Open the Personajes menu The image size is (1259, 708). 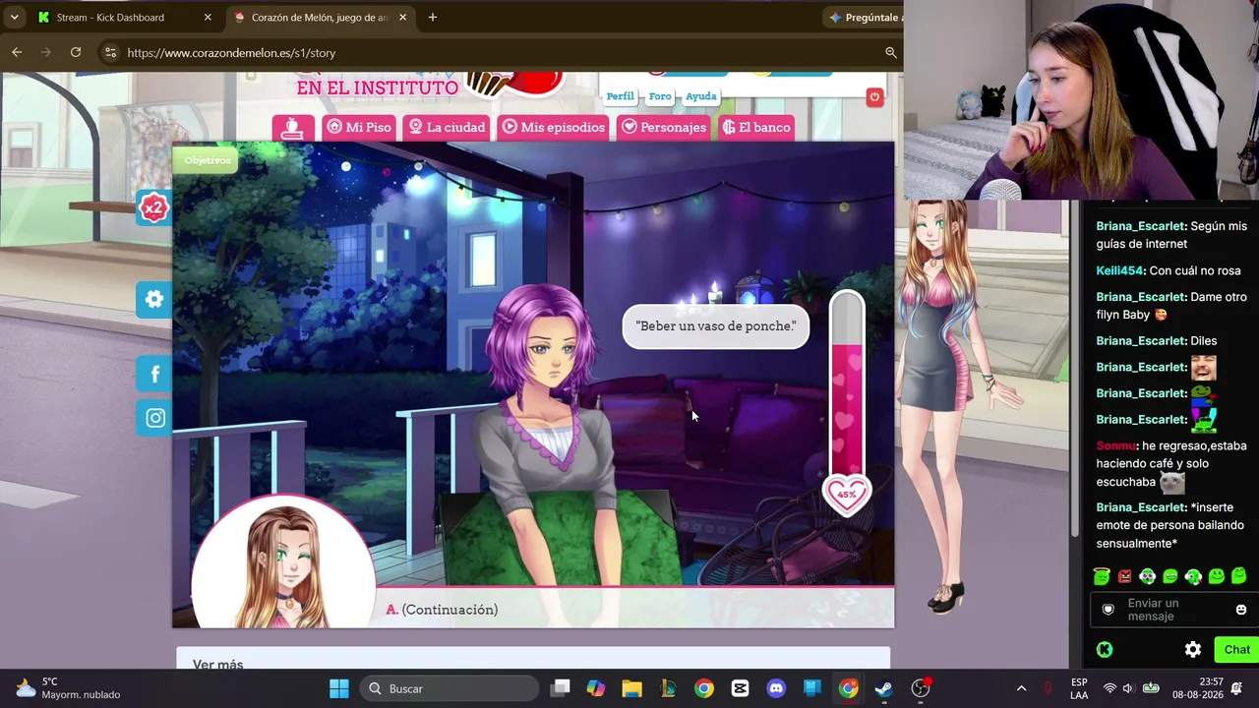coord(664,128)
